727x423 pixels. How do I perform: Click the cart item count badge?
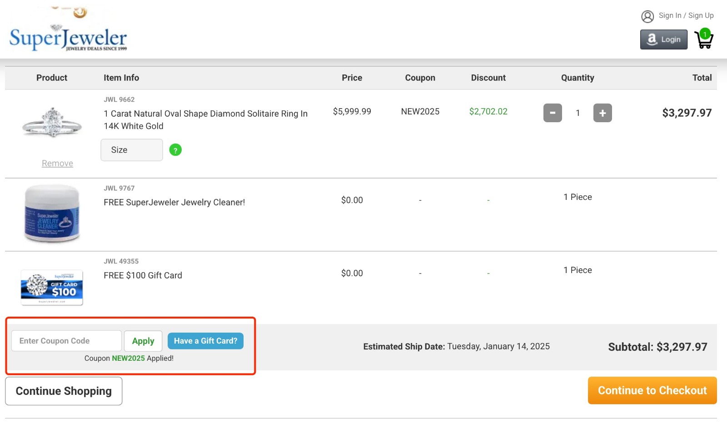coord(705,33)
